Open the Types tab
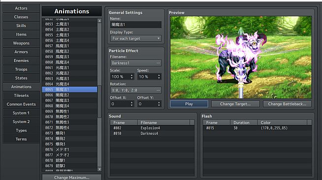Viewport: 322px width, 180px height. click(21, 130)
